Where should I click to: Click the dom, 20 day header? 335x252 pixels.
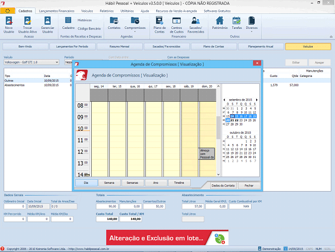[207, 86]
